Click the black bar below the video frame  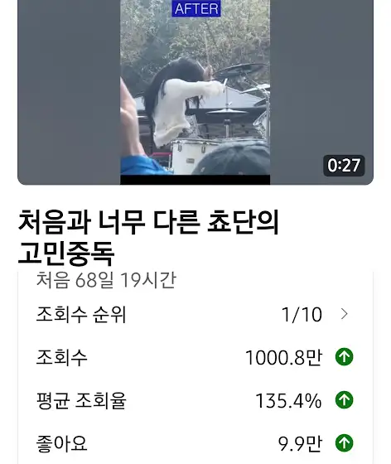point(195,180)
